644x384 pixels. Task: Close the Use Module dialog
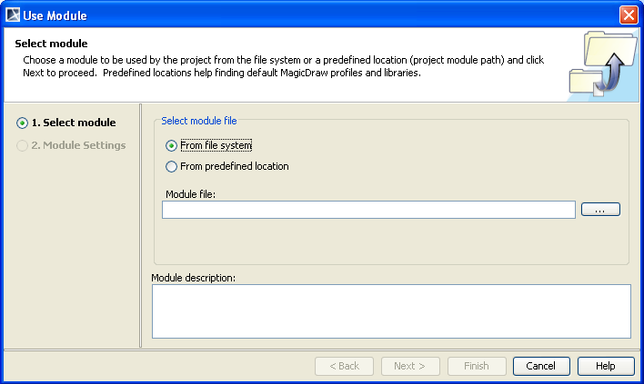point(628,15)
